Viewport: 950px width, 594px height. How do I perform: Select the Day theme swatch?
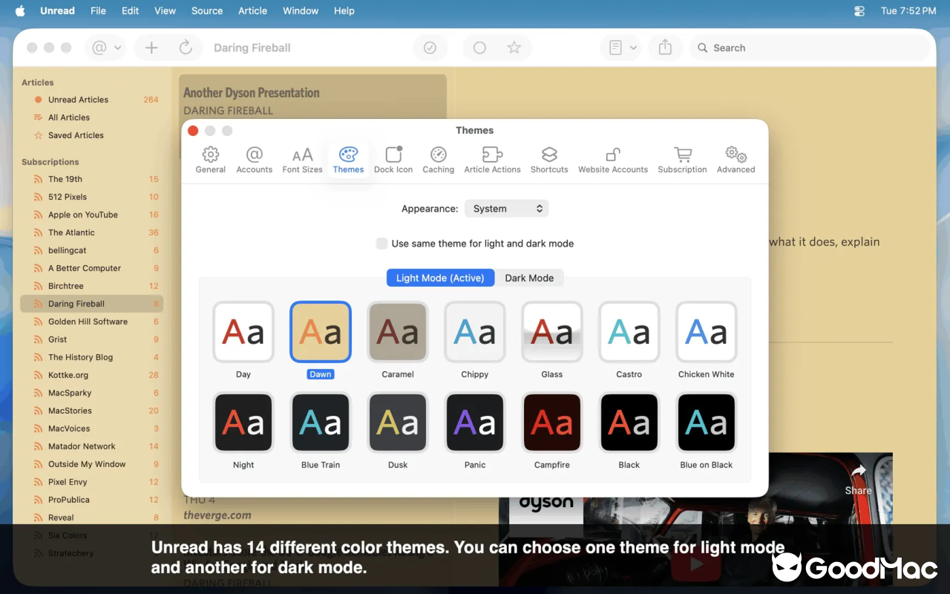tap(243, 331)
